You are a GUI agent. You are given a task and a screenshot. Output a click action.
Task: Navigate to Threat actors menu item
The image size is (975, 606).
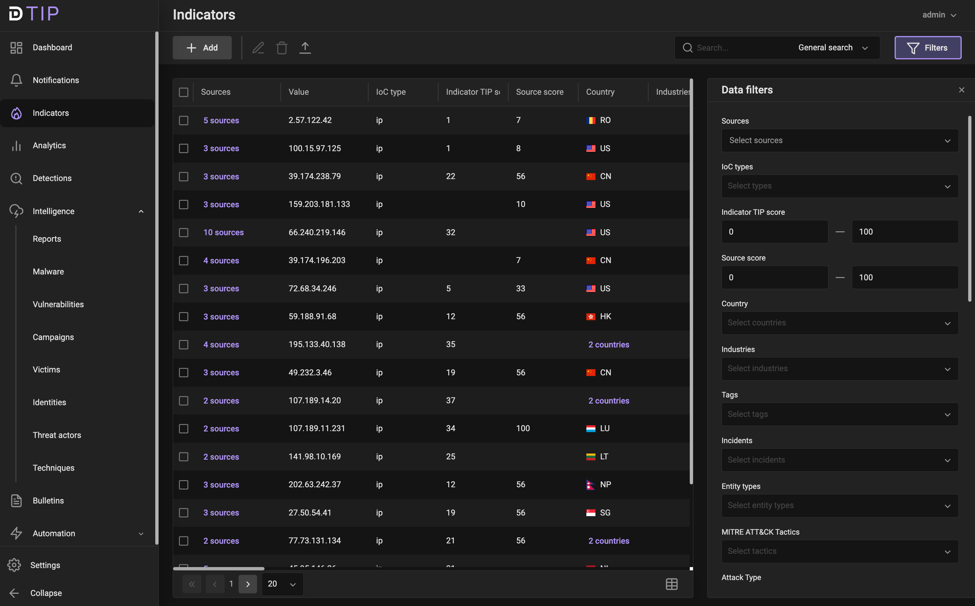pyautogui.click(x=57, y=435)
